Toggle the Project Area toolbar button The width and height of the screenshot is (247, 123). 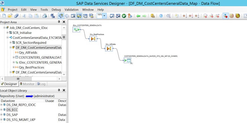[79, 16]
